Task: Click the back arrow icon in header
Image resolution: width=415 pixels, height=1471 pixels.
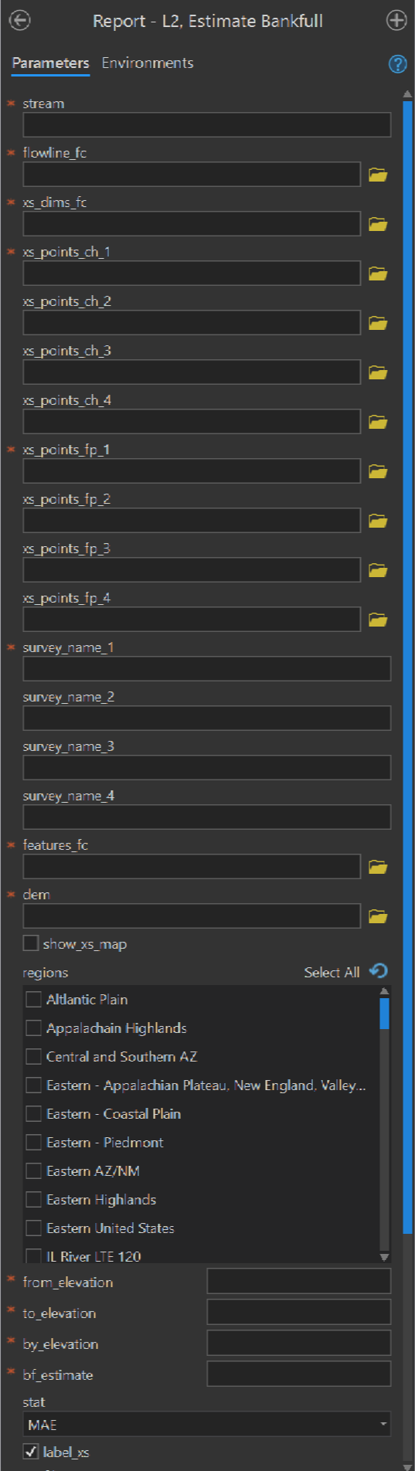Action: 20,21
